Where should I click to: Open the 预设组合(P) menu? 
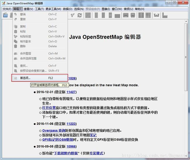tap(93, 9)
